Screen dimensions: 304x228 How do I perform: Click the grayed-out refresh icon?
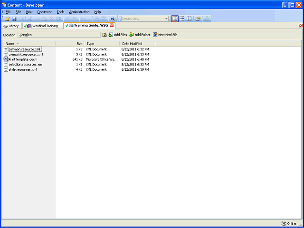point(207,19)
